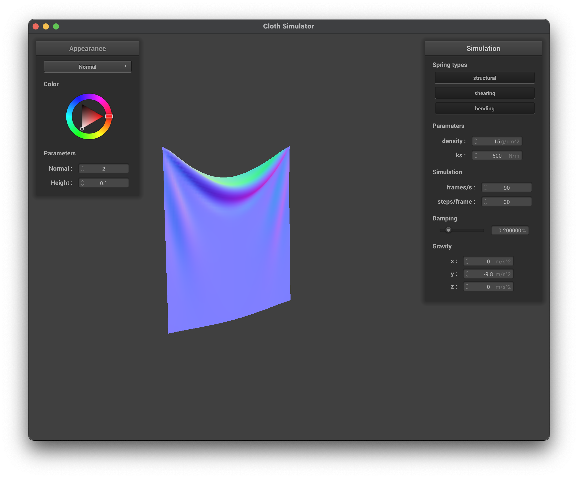Click the Damping slider knob

pos(448,230)
